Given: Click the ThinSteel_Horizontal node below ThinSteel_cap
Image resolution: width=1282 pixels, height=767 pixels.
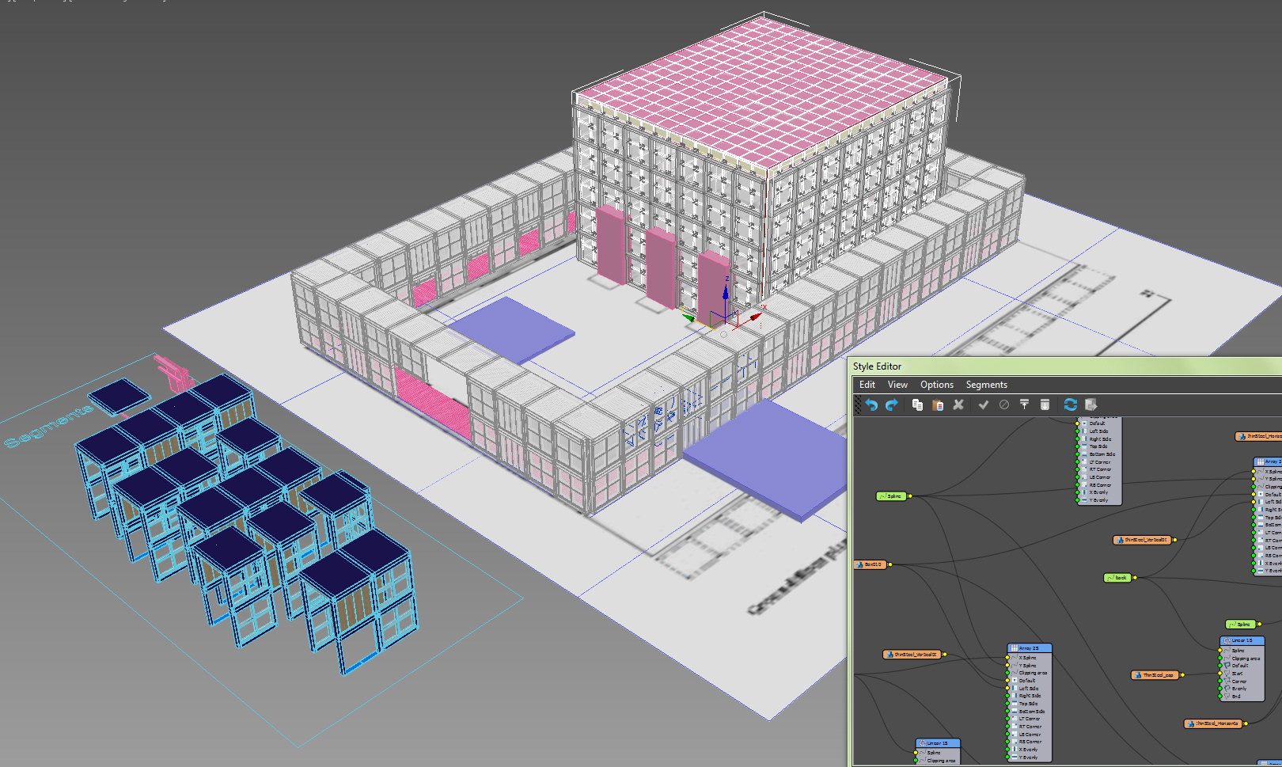Looking at the screenshot, I should click(1213, 723).
